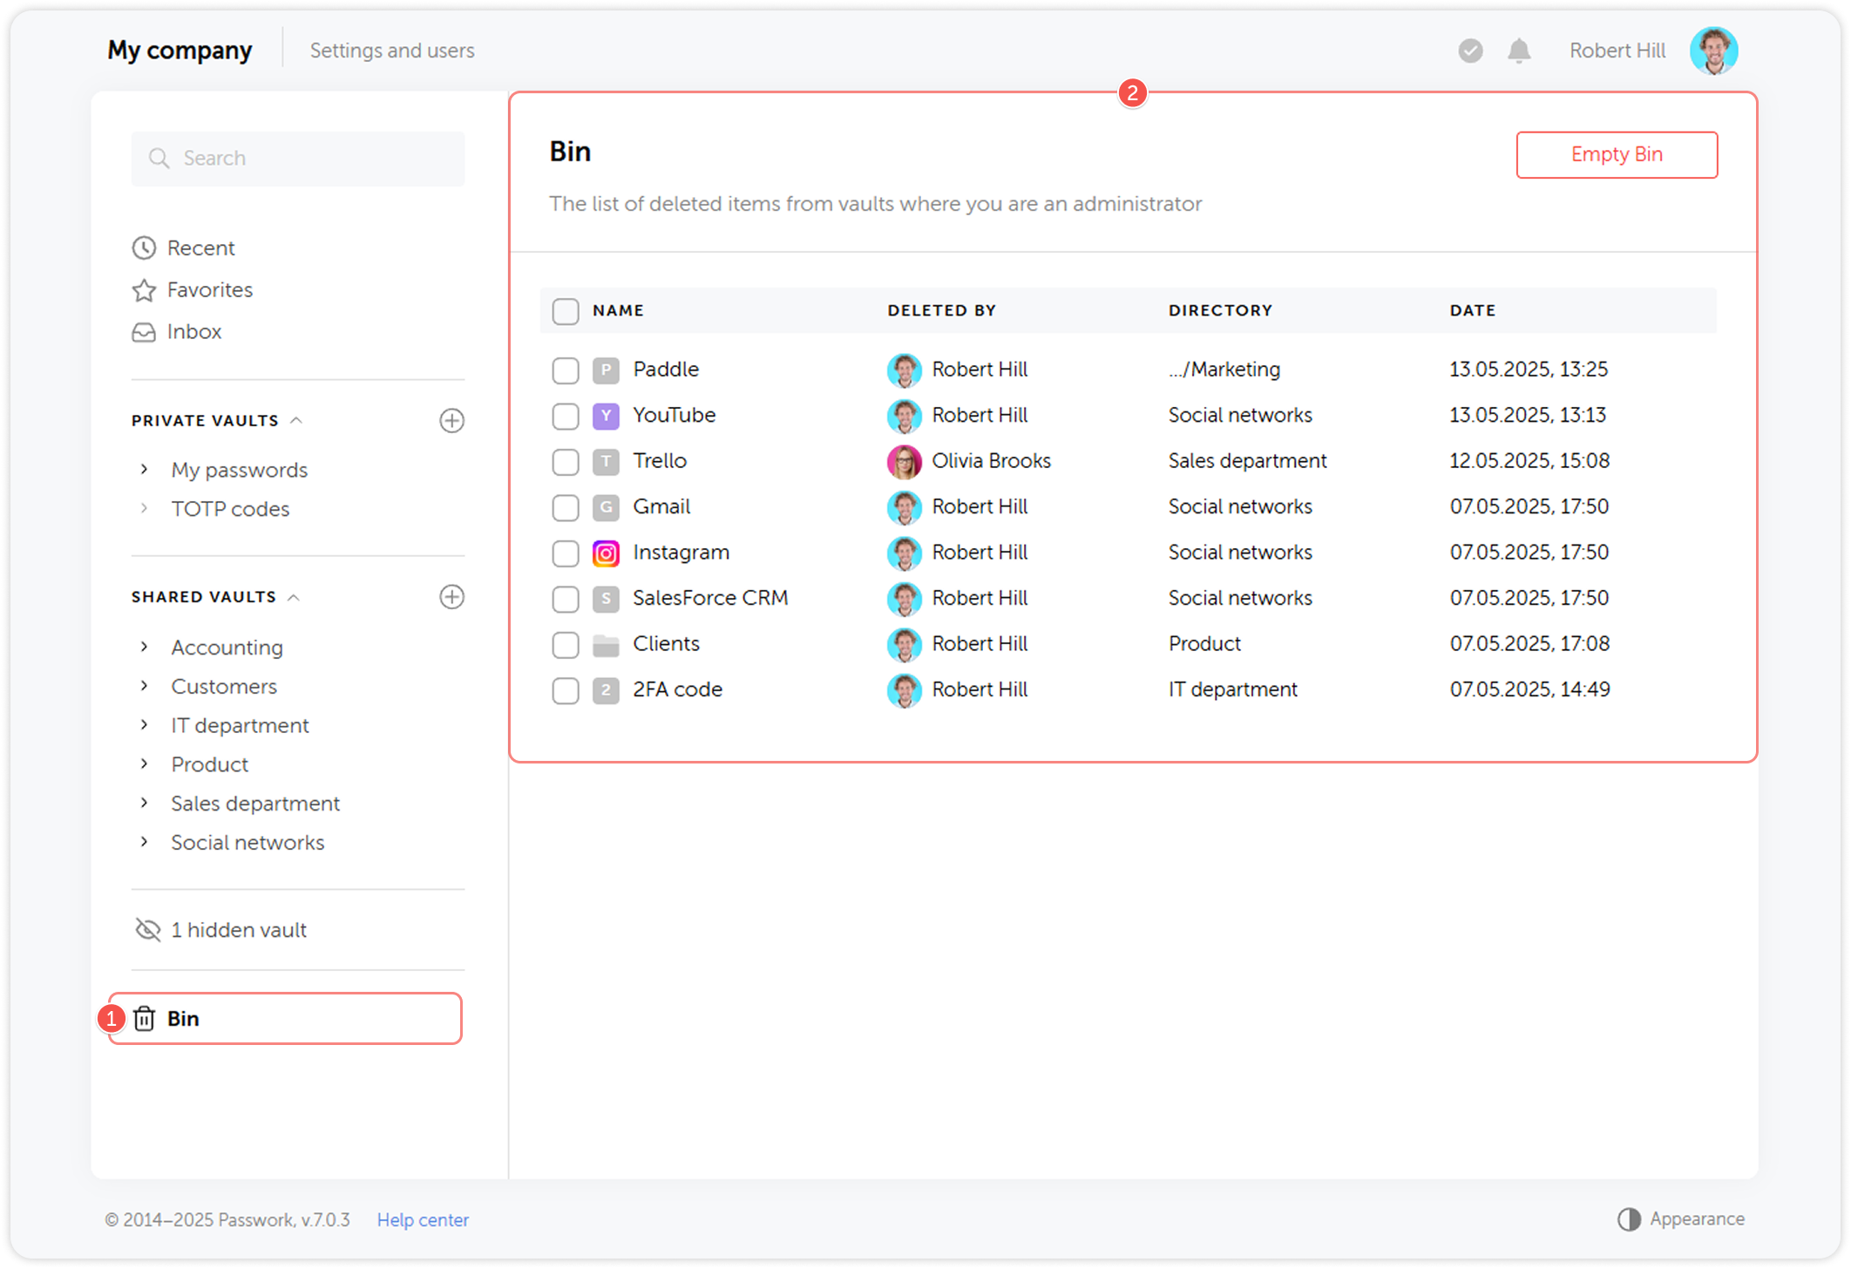
Task: Click the Empty Bin button
Action: pos(1617,154)
